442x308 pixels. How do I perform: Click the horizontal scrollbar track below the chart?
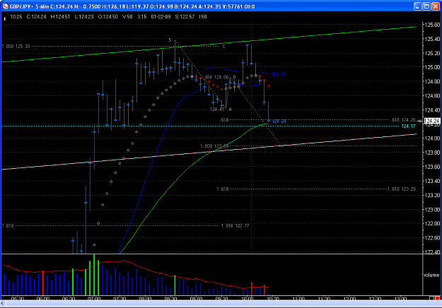tap(223, 304)
